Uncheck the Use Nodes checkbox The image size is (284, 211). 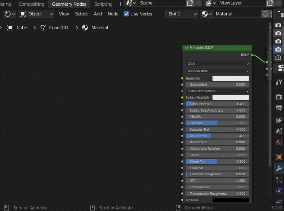pyautogui.click(x=127, y=14)
